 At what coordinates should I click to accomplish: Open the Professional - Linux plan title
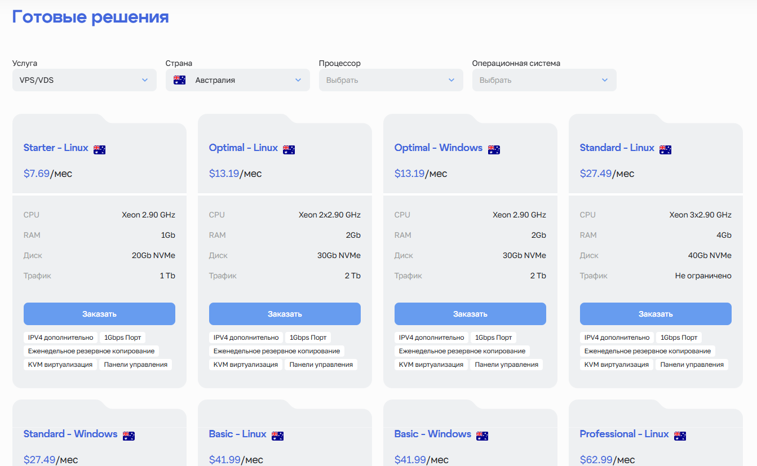click(x=624, y=434)
